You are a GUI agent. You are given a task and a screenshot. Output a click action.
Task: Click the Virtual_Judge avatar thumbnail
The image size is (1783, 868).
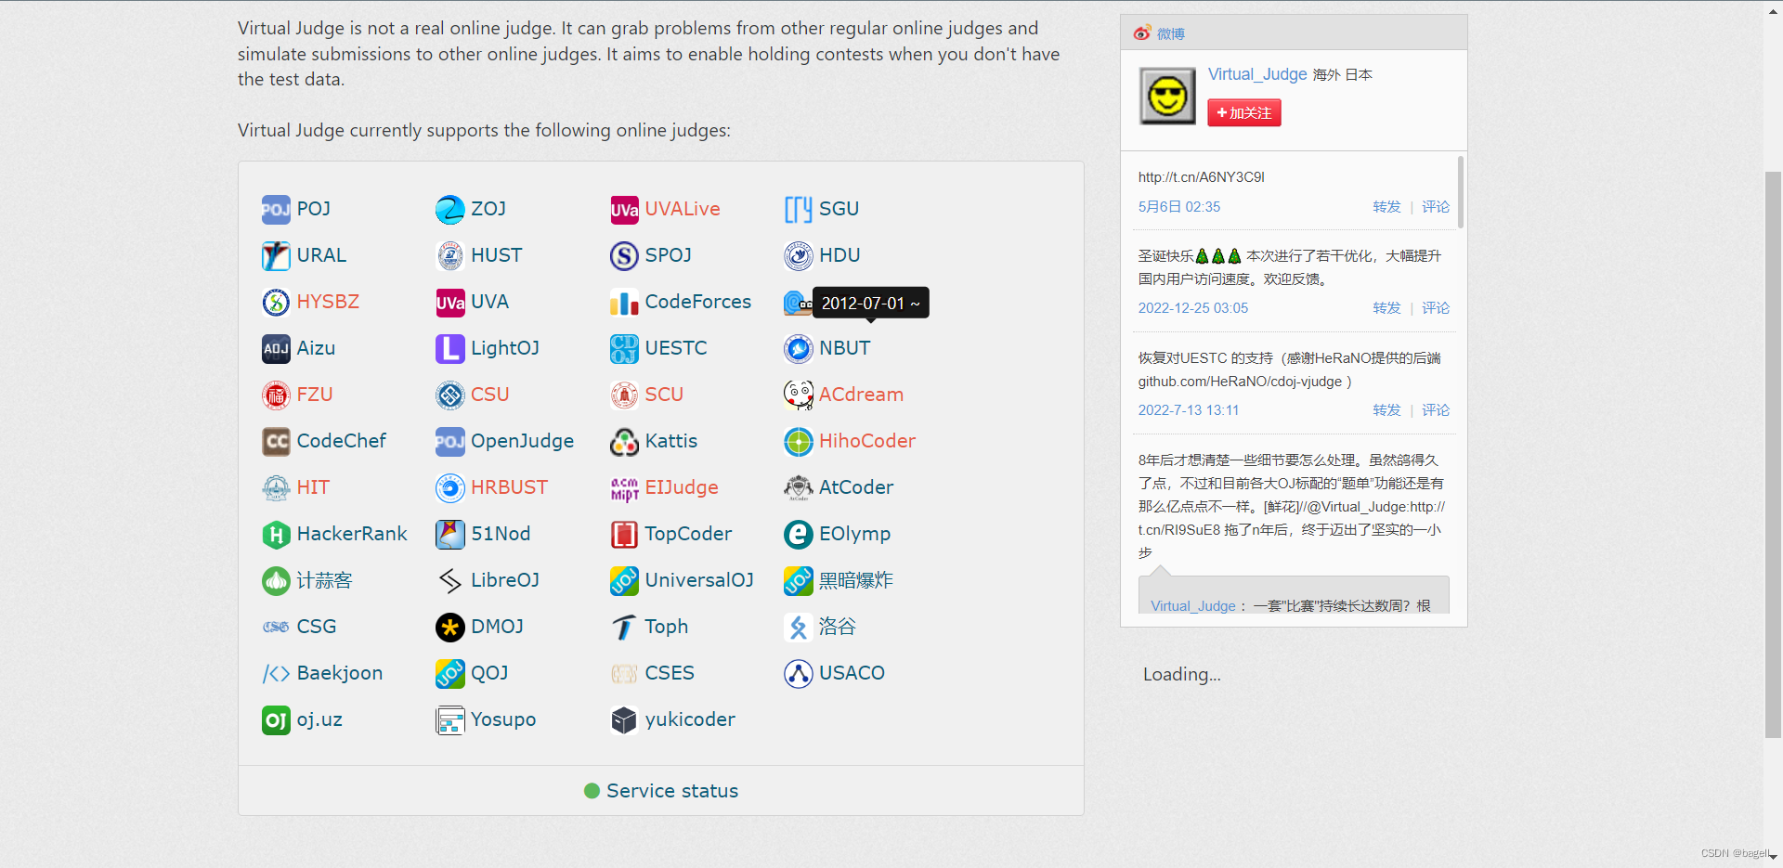(x=1167, y=96)
